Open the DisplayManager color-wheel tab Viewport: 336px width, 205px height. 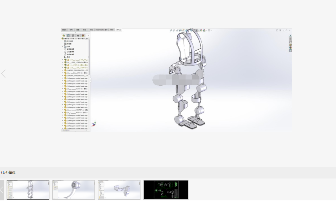coord(83,35)
